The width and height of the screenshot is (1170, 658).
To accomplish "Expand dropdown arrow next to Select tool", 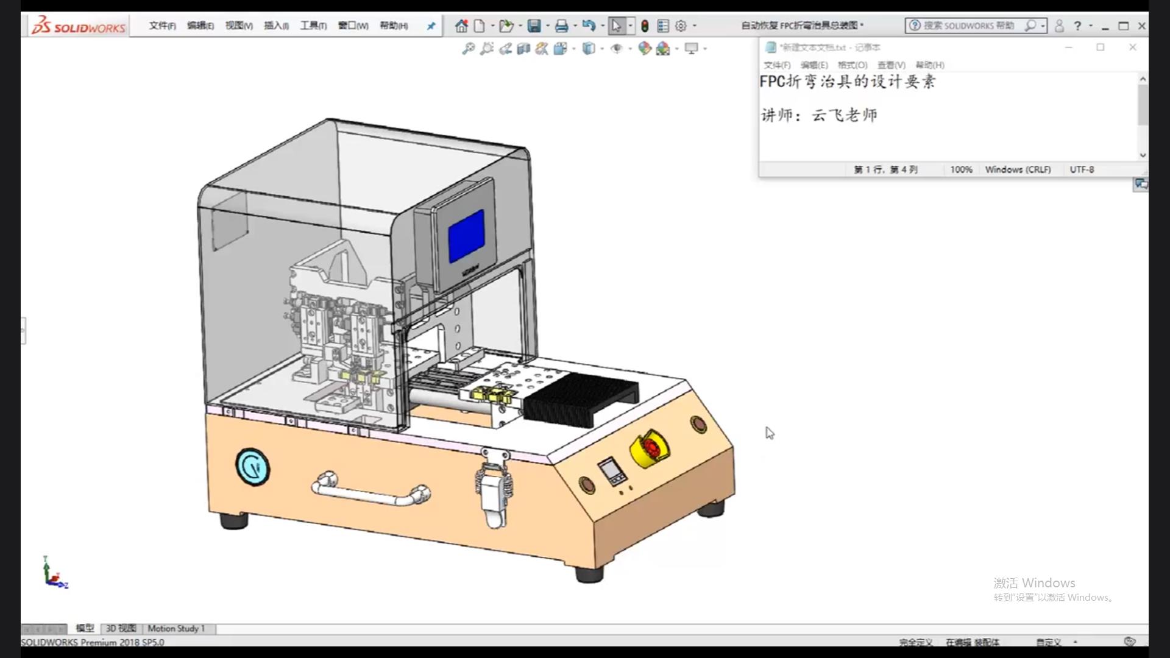I will 631,26.
